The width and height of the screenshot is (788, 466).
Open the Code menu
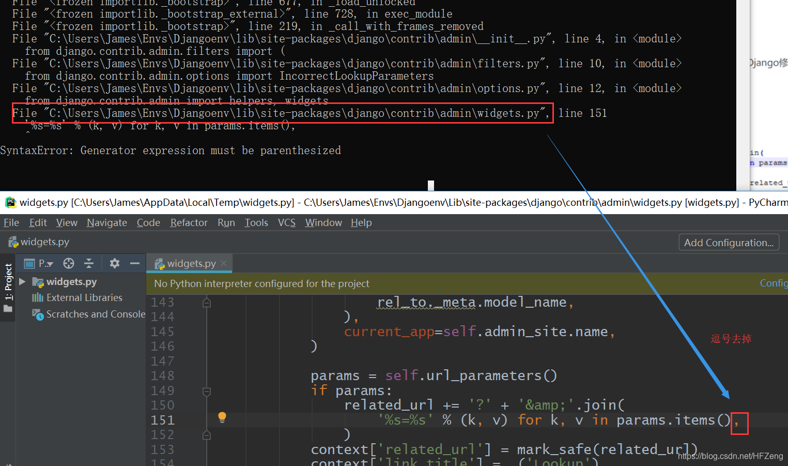coord(148,222)
